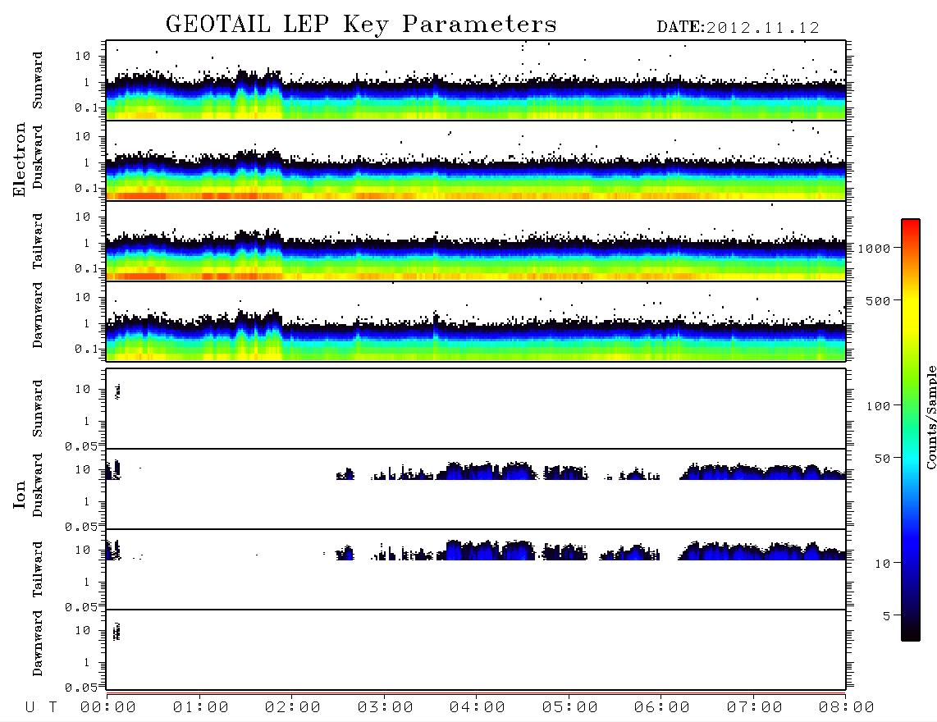Click the Electron Tailward spectrogram panel

coord(476,241)
